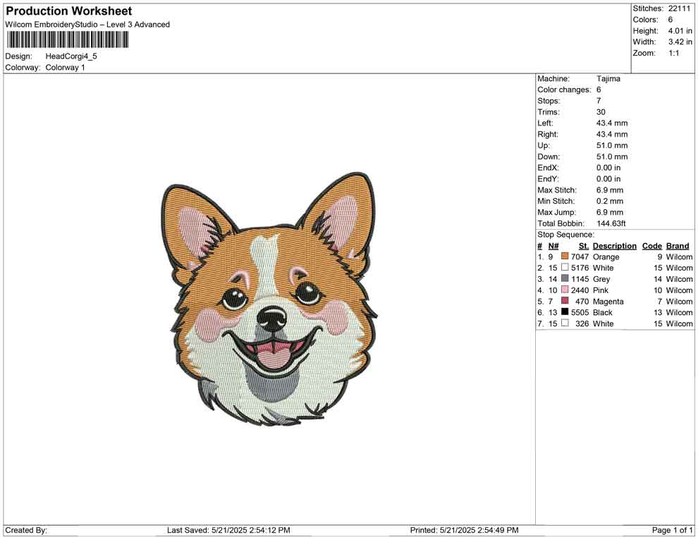Click the corgi embroidery stitch preview

coord(271,303)
